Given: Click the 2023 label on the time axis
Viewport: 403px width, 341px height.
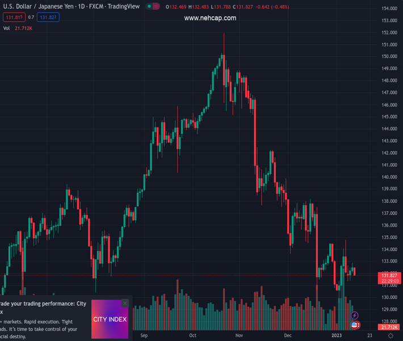Looking at the screenshot, I should tap(336, 335).
